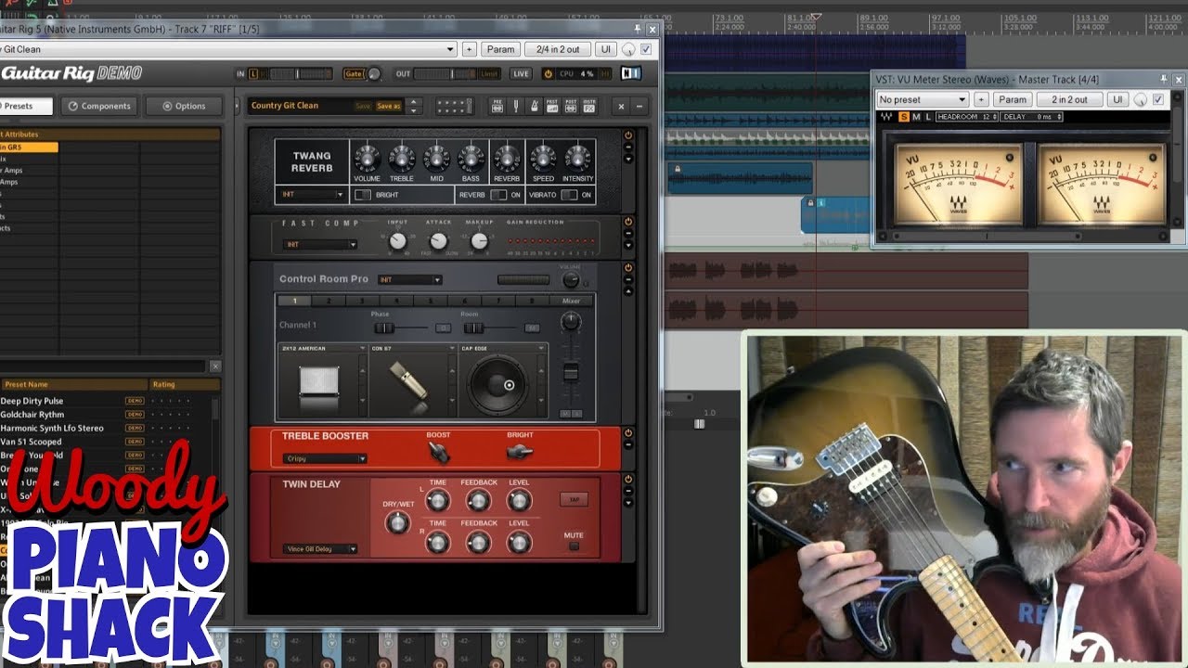Click the Cap Edge speaker position image

coord(499,384)
